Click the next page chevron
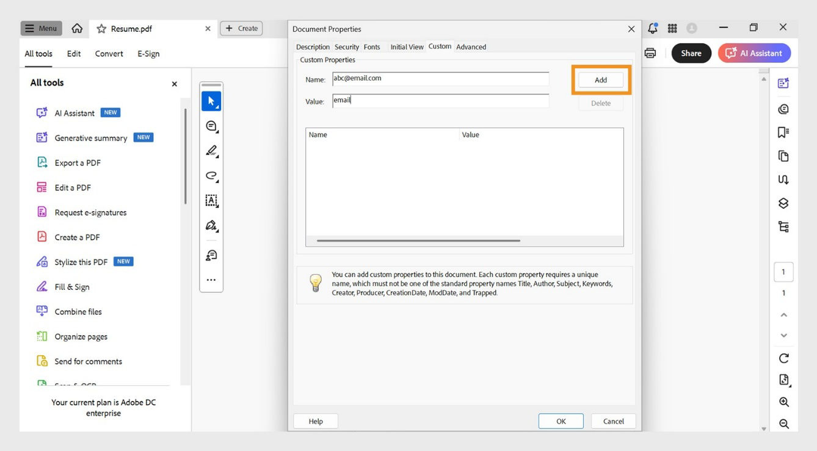The height and width of the screenshot is (451, 817). click(x=783, y=335)
